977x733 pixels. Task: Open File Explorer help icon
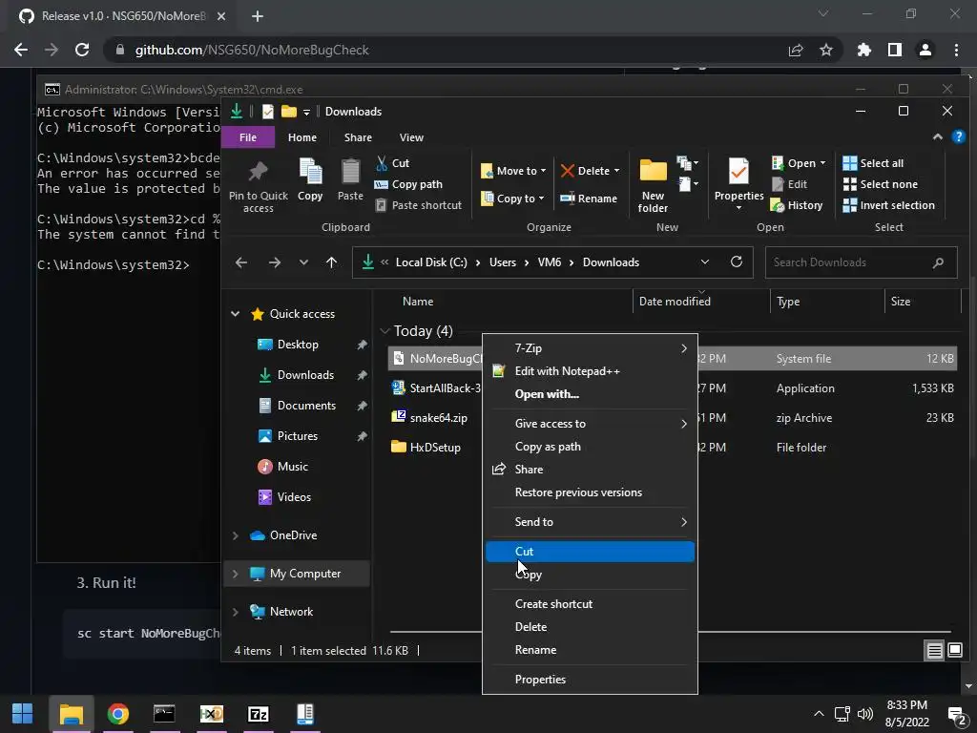[x=958, y=136]
